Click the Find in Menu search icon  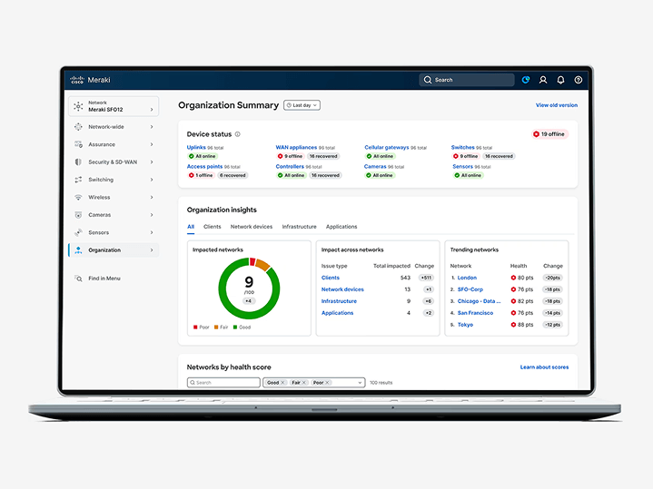click(x=78, y=278)
